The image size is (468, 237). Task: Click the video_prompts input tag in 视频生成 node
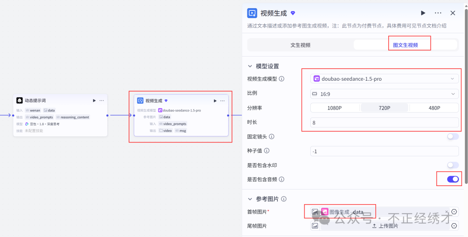(x=172, y=124)
